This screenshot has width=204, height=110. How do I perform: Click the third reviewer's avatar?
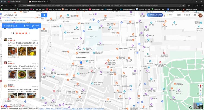[5, 86]
